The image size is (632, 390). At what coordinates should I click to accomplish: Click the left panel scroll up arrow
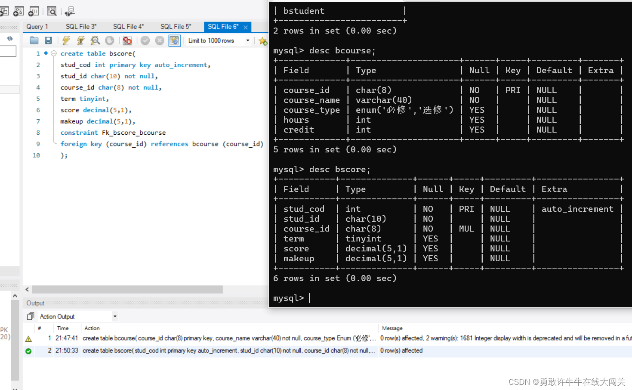pyautogui.click(x=15, y=296)
